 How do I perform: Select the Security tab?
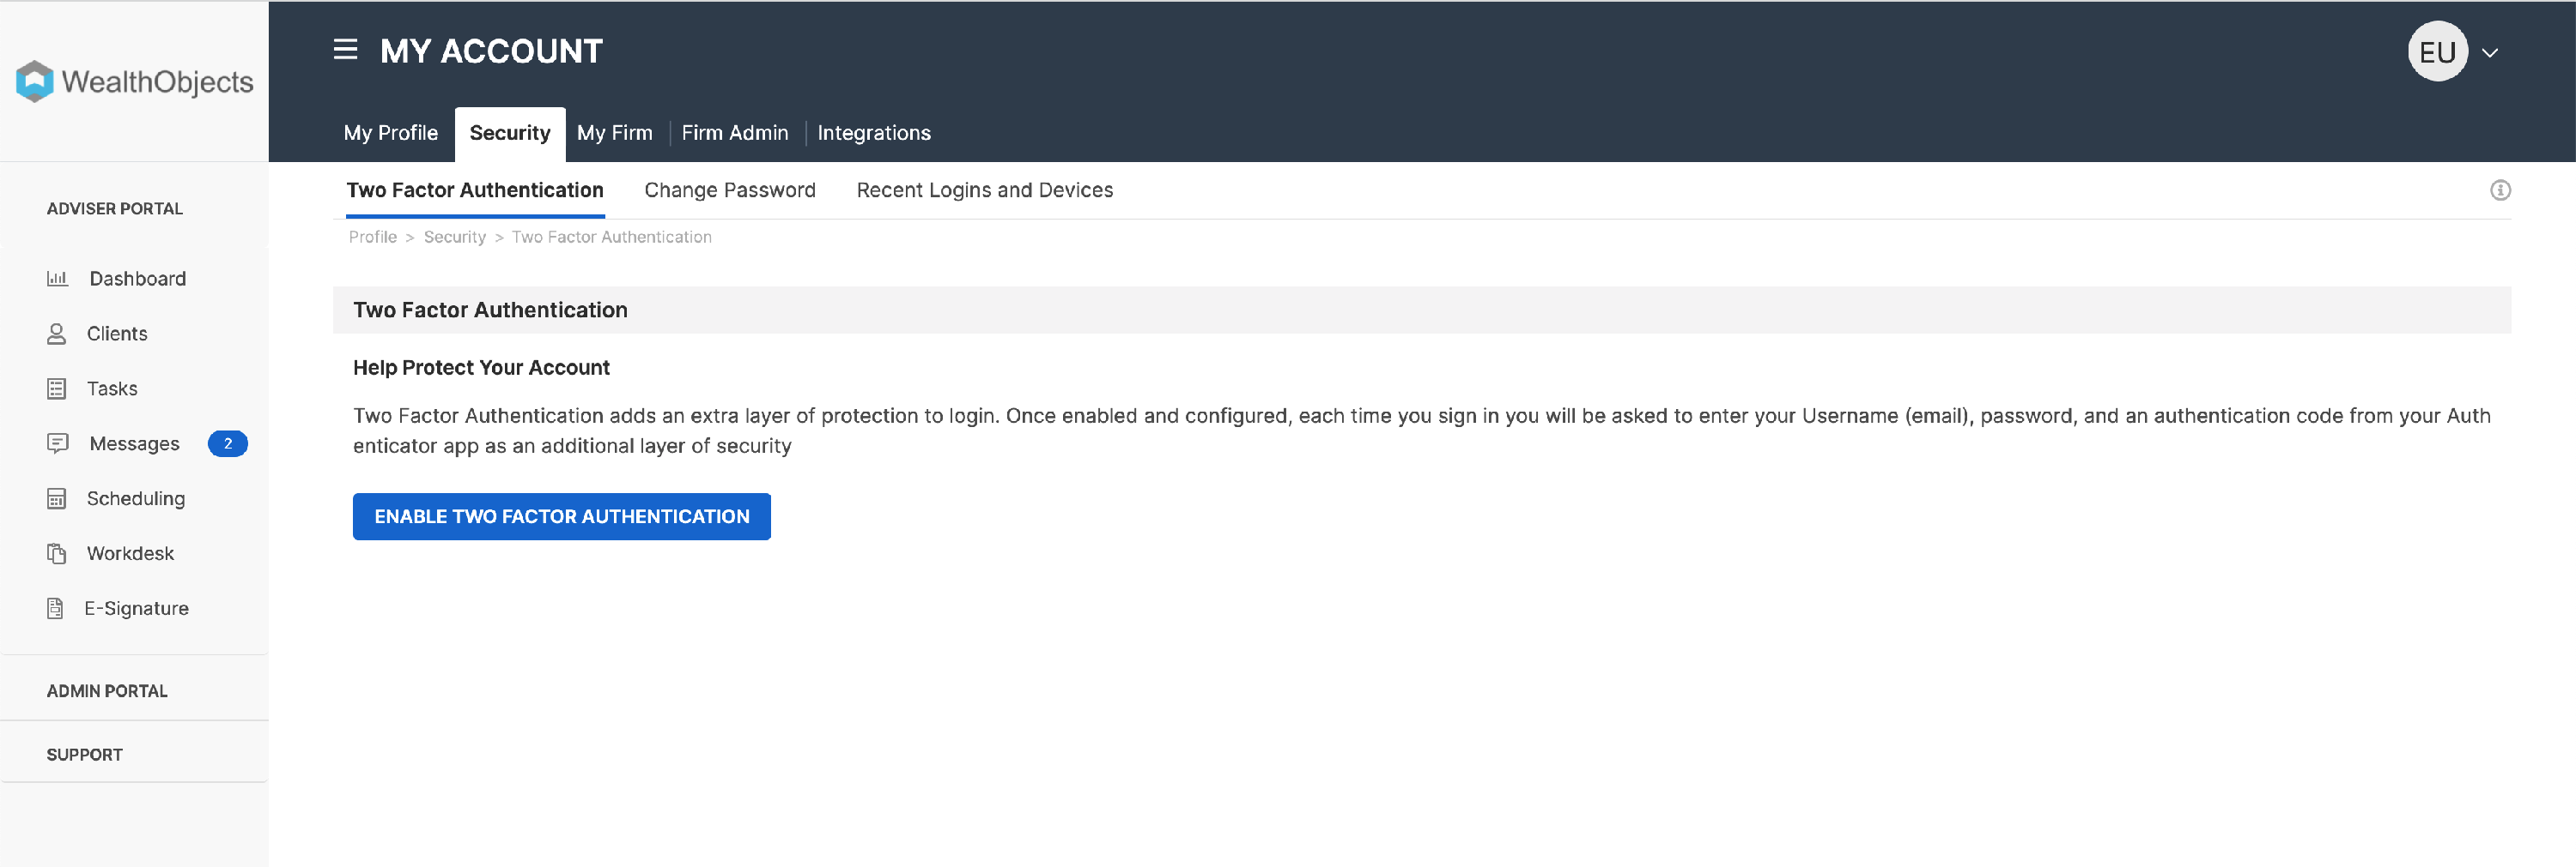510,133
